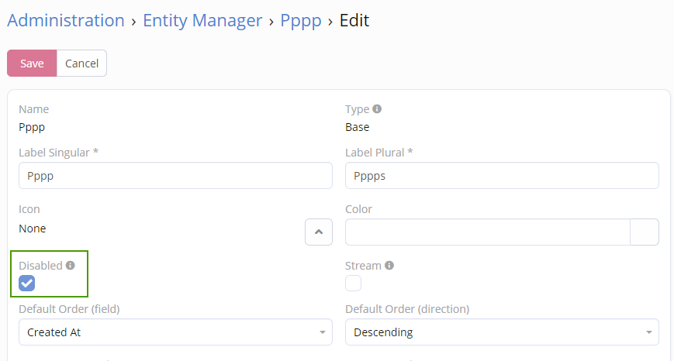674x361 pixels.
Task: Go to Administration breadcrumb
Action: pyautogui.click(x=66, y=21)
